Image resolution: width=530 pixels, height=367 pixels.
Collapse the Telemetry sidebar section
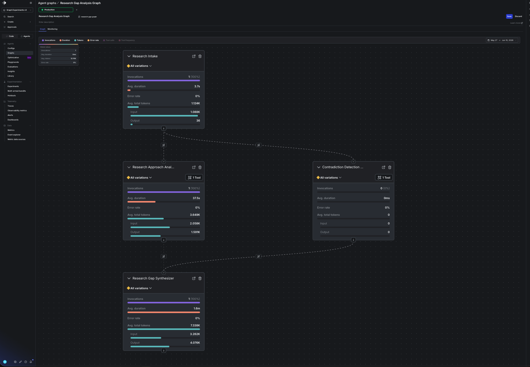(30, 101)
